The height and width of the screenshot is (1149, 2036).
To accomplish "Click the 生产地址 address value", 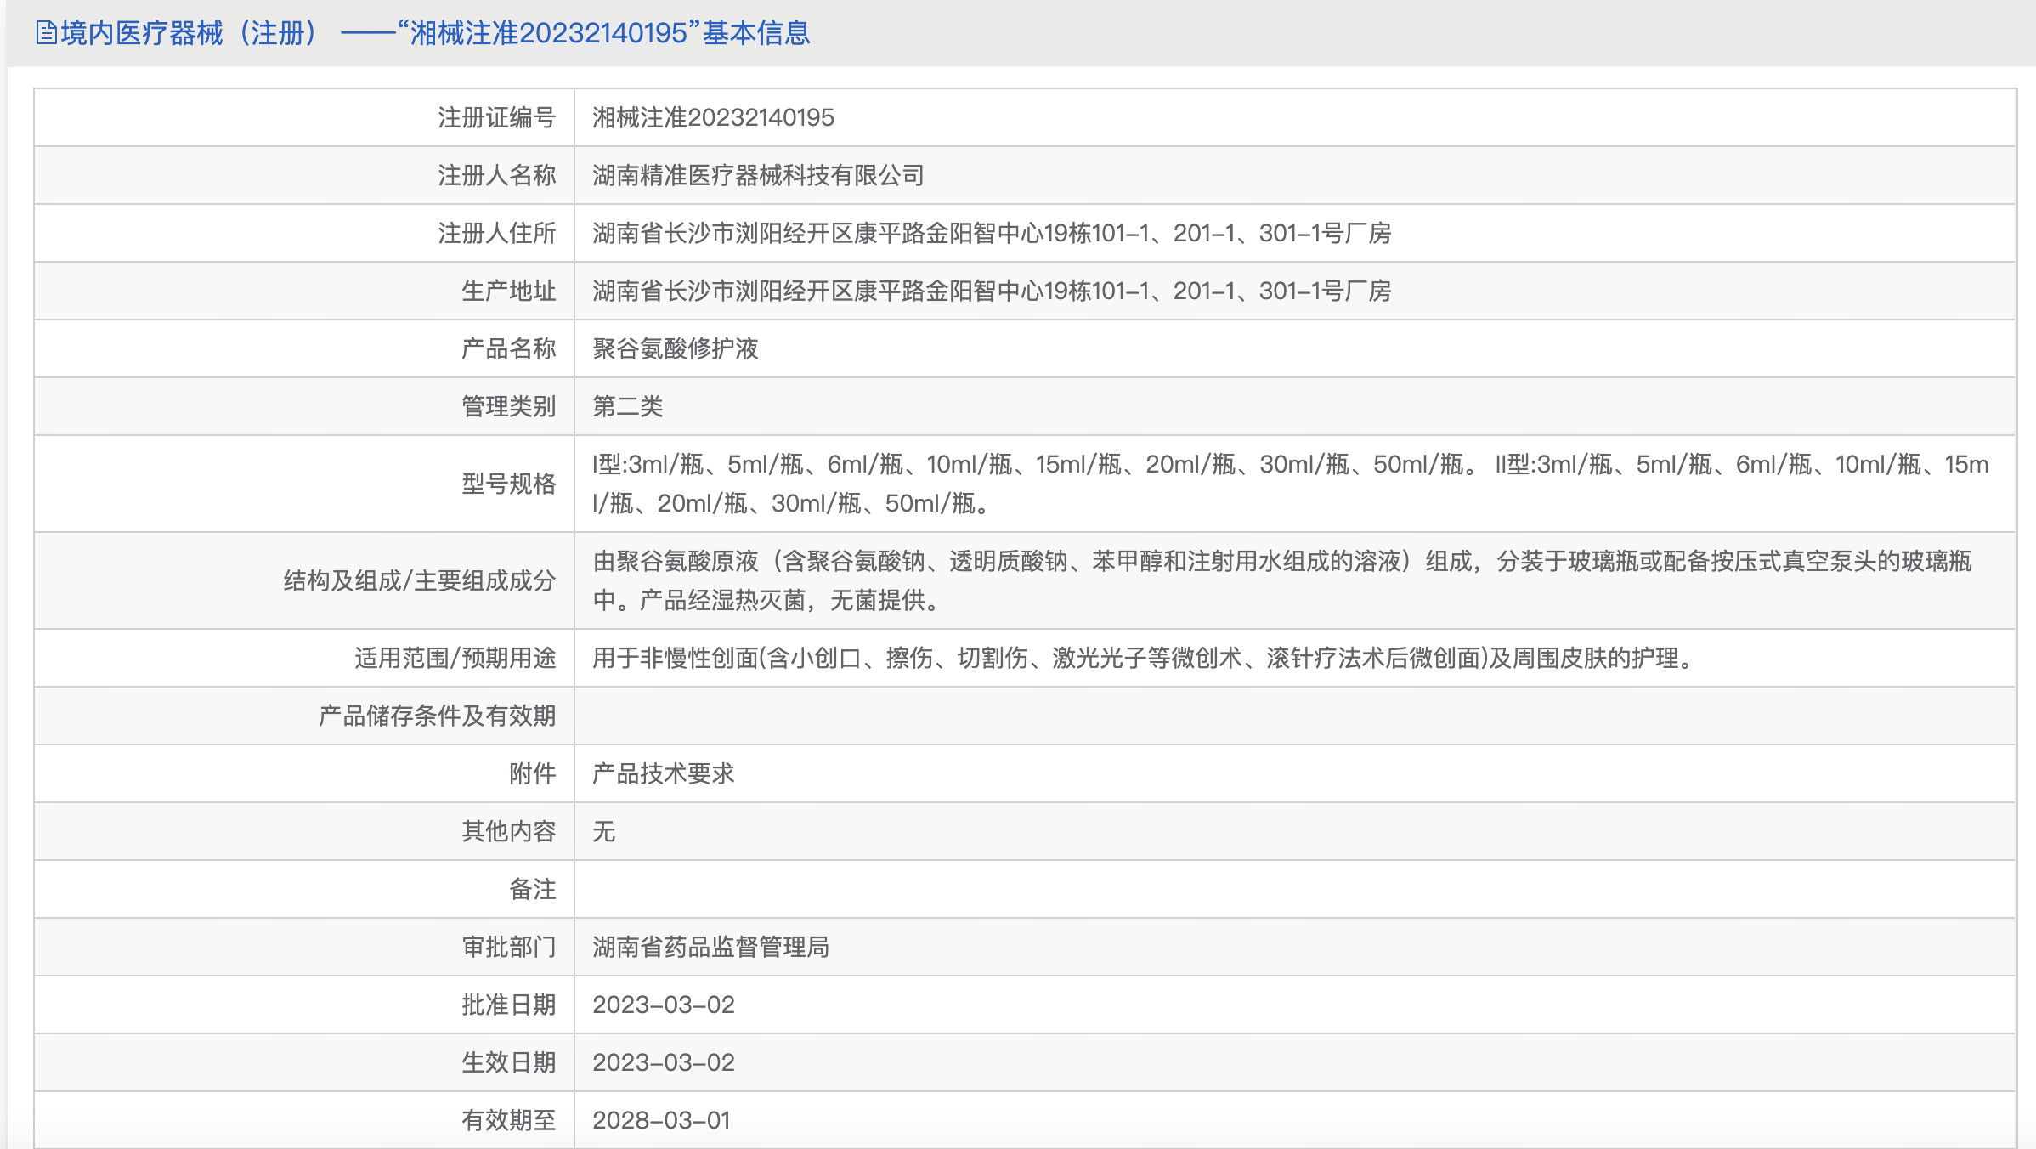I will [x=991, y=291].
